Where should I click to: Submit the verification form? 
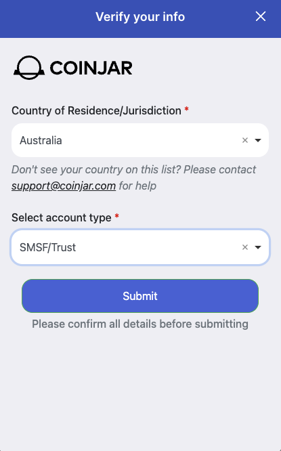click(x=140, y=296)
